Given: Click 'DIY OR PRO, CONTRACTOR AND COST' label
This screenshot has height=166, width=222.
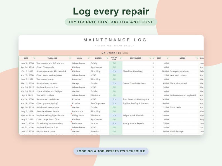Looking at the screenshot, I should (x=111, y=22).
